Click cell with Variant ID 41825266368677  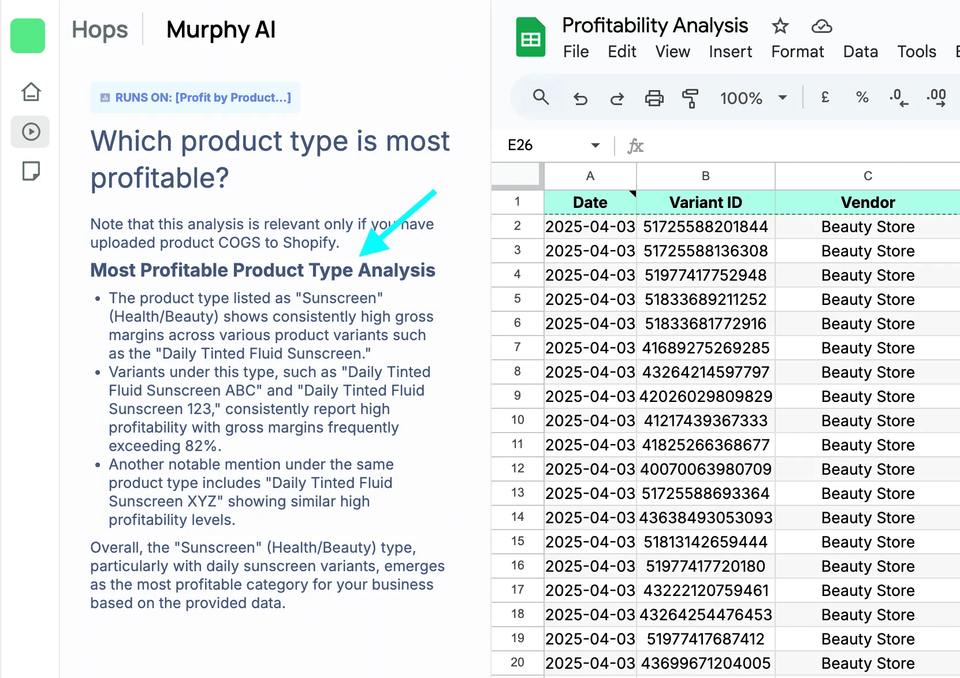(x=706, y=445)
